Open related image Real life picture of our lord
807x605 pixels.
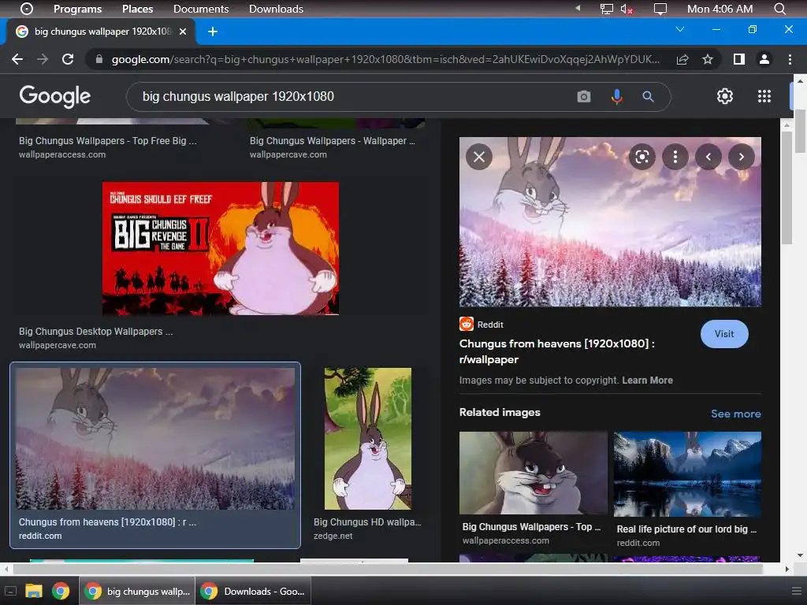pos(687,473)
